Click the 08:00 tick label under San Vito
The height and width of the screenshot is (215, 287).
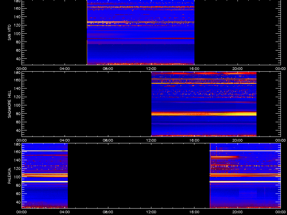coord(108,69)
